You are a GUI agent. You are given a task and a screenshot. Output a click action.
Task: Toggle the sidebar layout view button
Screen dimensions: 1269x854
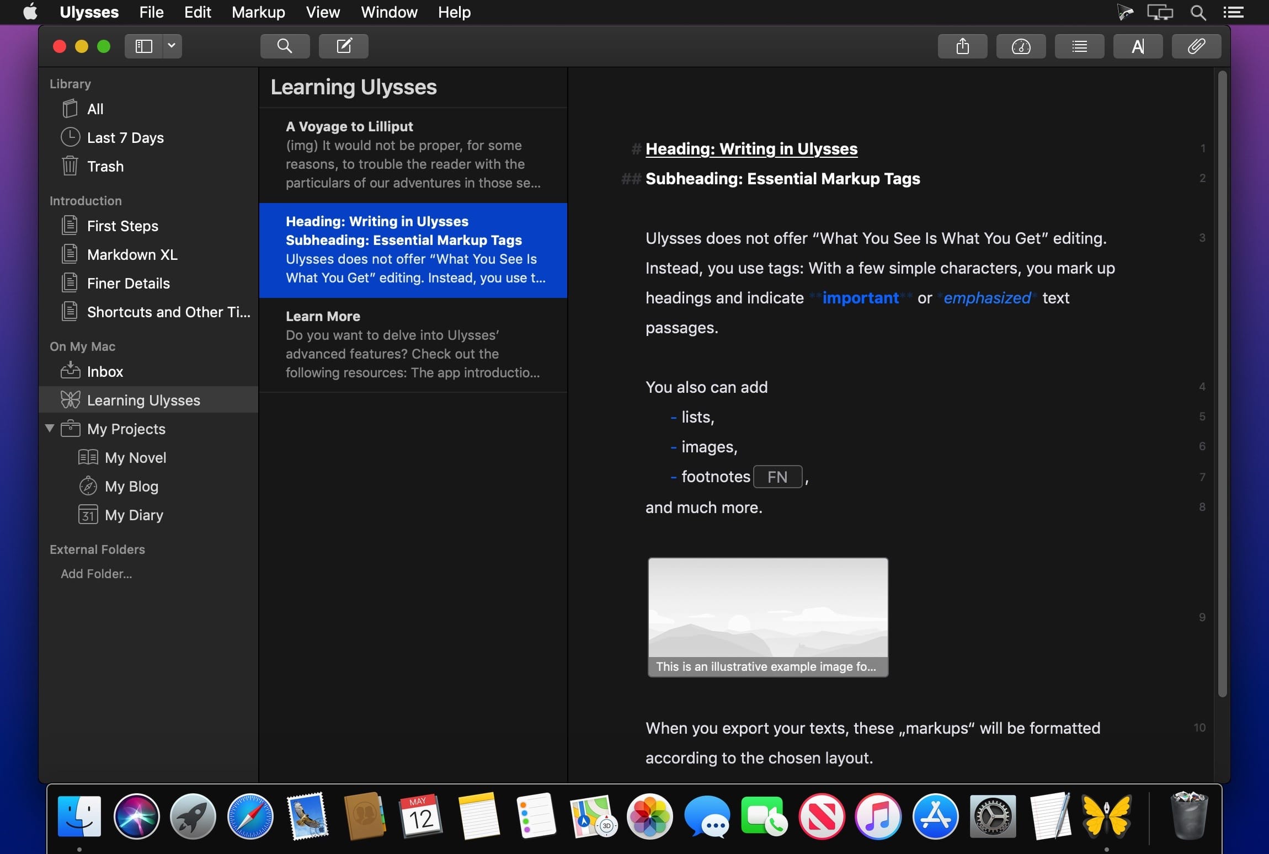(143, 46)
